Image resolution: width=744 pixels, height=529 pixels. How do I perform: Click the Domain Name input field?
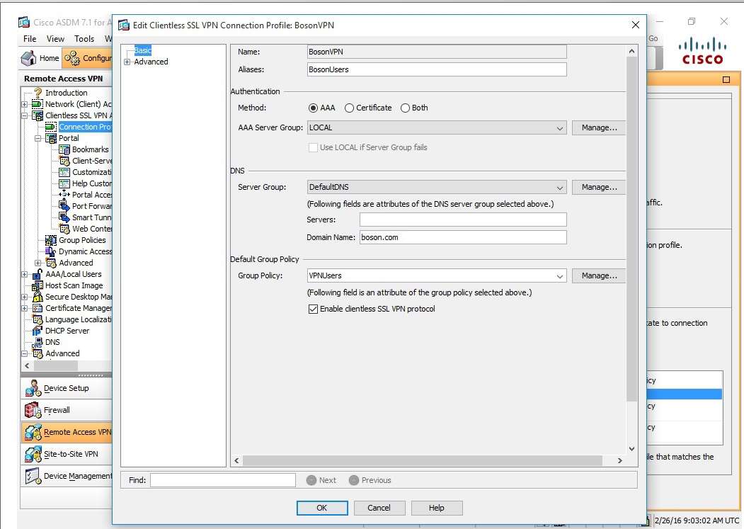[463, 237]
